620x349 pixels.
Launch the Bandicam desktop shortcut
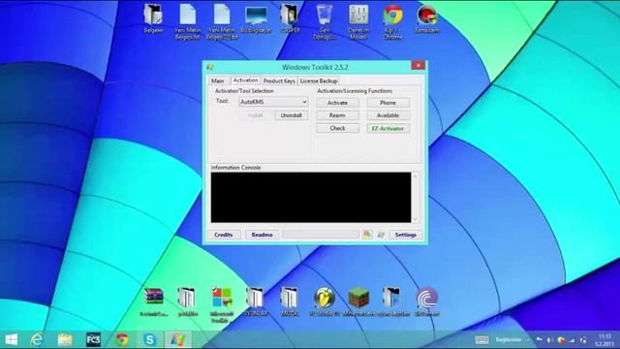point(427,18)
